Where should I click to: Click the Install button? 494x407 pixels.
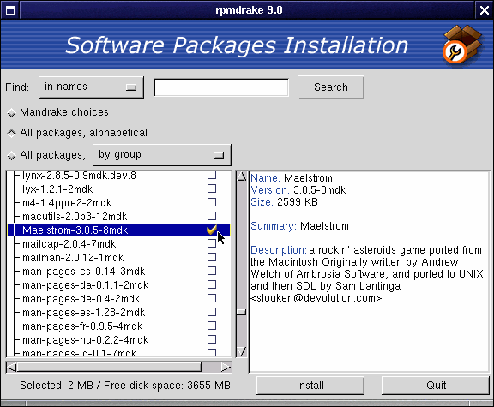click(x=310, y=386)
